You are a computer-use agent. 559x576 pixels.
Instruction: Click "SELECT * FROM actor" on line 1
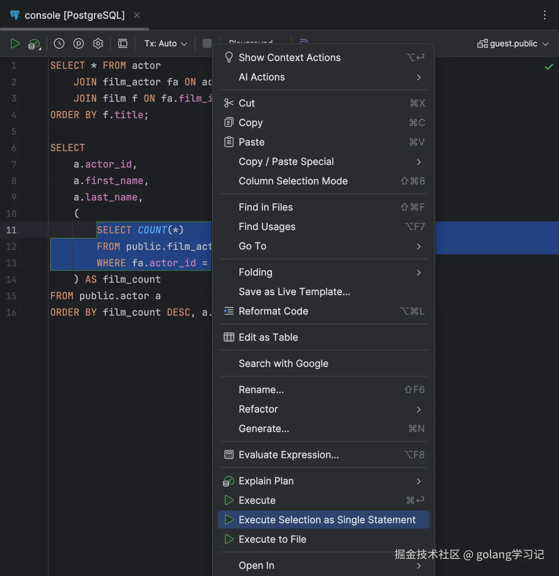coord(106,66)
